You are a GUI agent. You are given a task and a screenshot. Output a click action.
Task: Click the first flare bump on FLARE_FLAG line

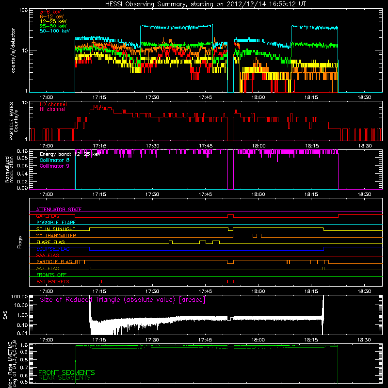(x=171, y=242)
